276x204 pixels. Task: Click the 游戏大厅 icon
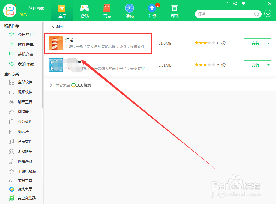[x=12, y=189]
